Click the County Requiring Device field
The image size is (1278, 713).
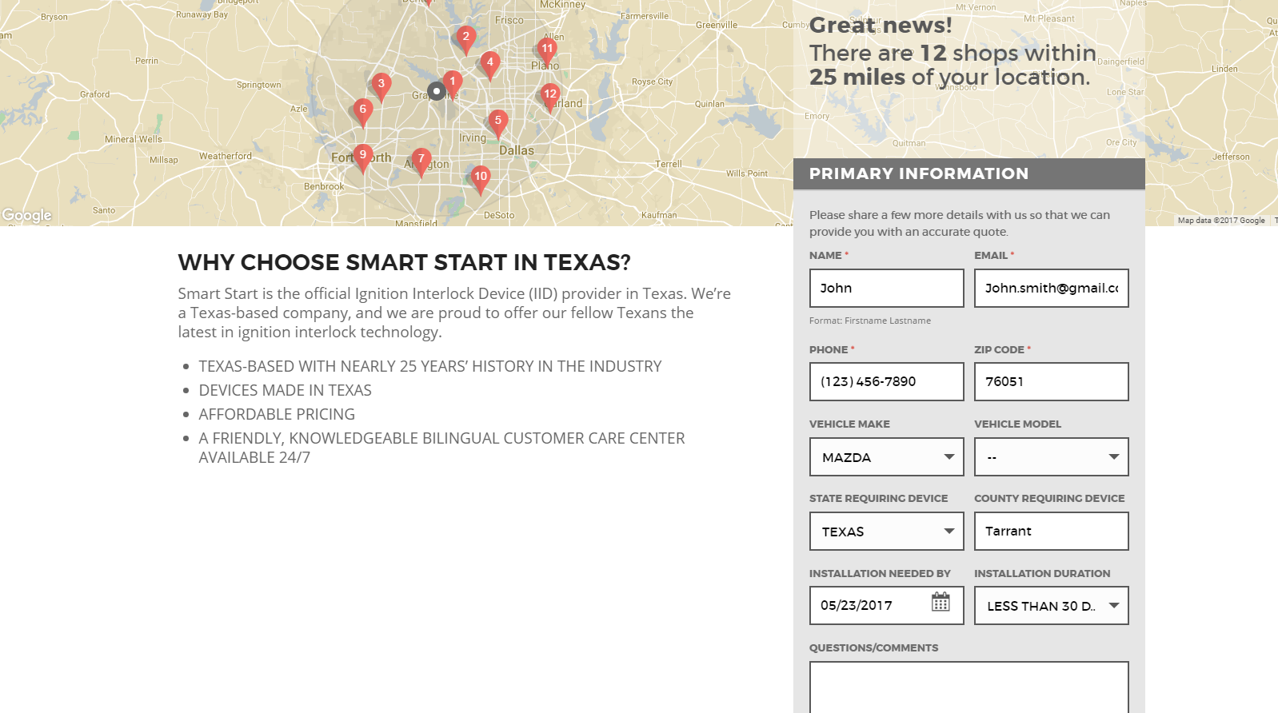pos(1051,532)
